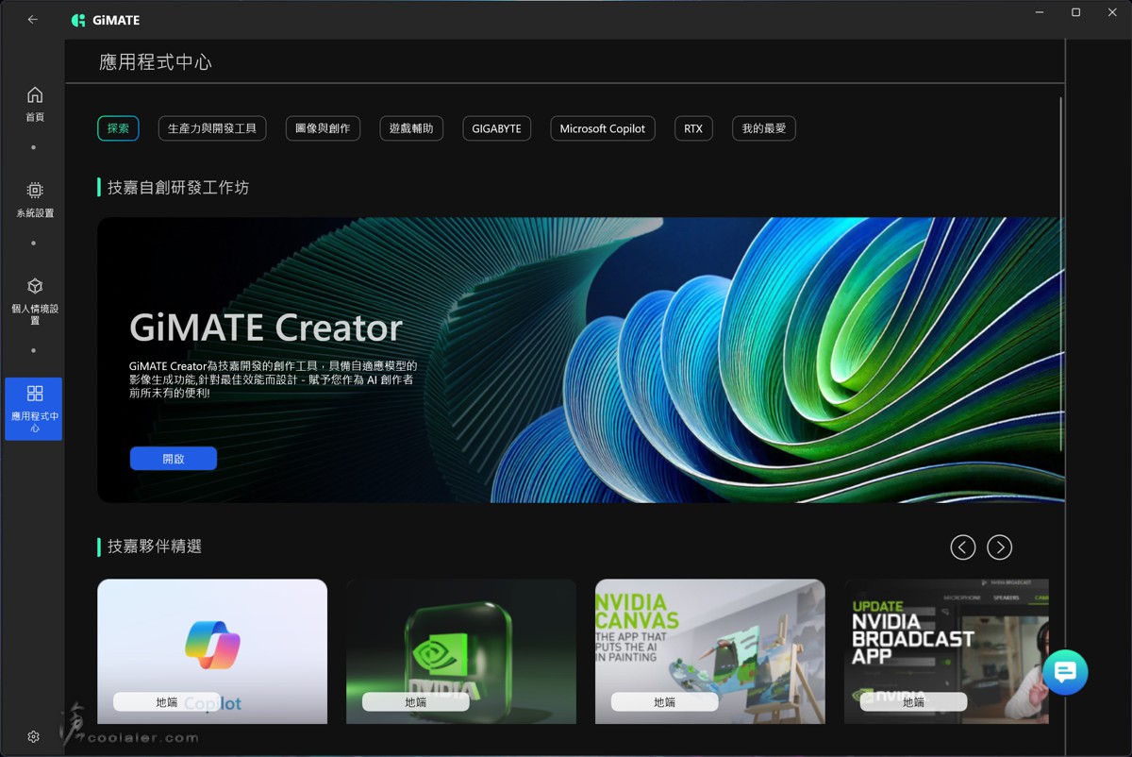The image size is (1132, 757).
Task: Go to Home (首頁) in sidebar
Action: 34,104
